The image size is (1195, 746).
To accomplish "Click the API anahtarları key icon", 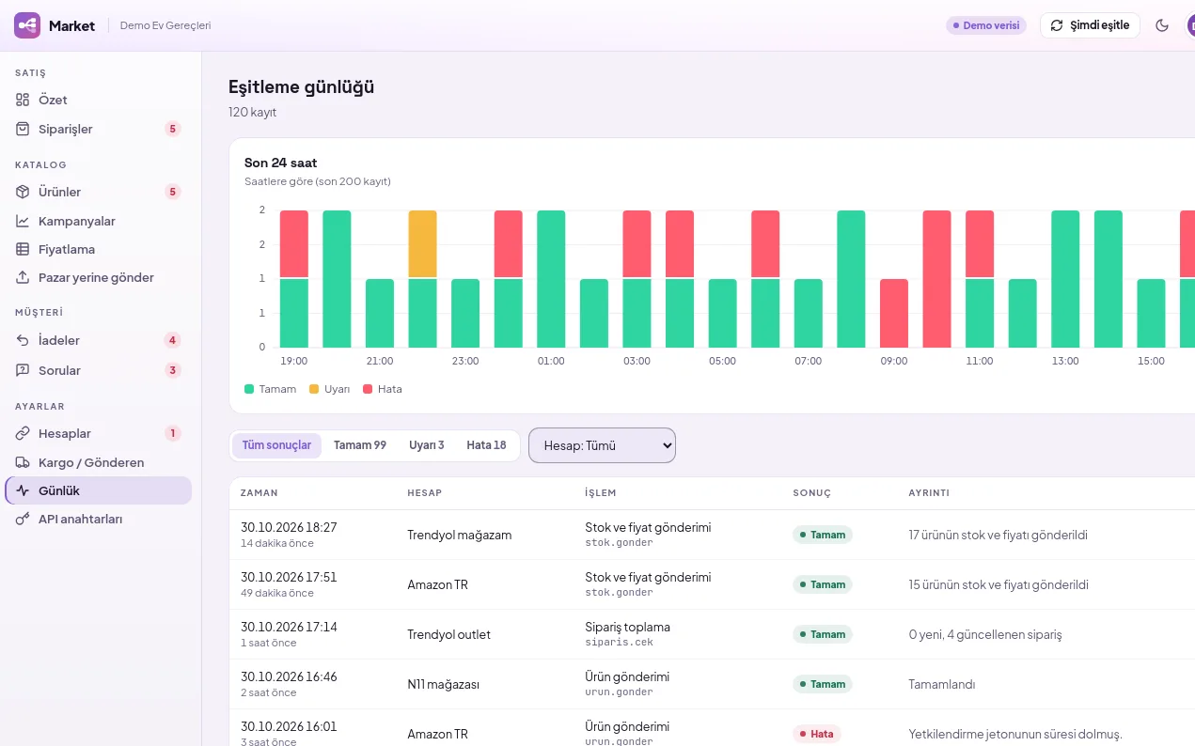I will coord(24,519).
